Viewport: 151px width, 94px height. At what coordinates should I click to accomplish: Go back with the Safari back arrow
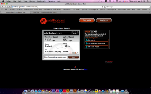pyautogui.click(x=3, y=7)
